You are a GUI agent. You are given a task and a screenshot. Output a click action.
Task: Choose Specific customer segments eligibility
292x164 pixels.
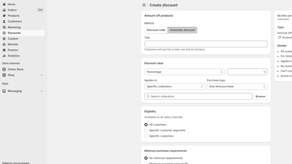pyautogui.click(x=146, y=130)
